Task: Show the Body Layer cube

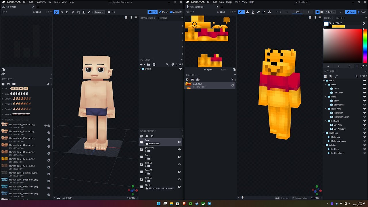Action: click(x=365, y=105)
